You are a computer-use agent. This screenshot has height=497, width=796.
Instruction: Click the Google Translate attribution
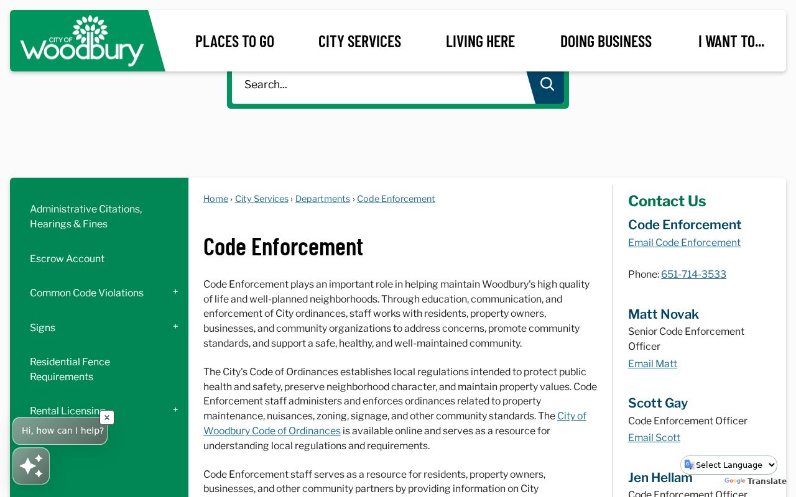pyautogui.click(x=756, y=481)
